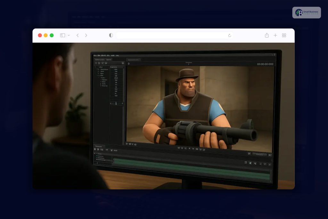
Task: Toggle visibility of the second timeline layer
Action: [x=97, y=158]
